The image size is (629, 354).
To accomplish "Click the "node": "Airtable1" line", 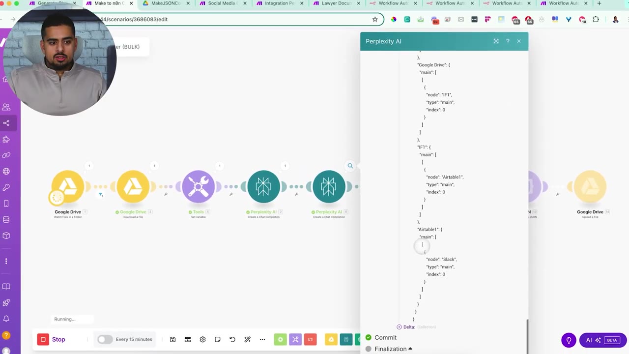I will click(445, 177).
